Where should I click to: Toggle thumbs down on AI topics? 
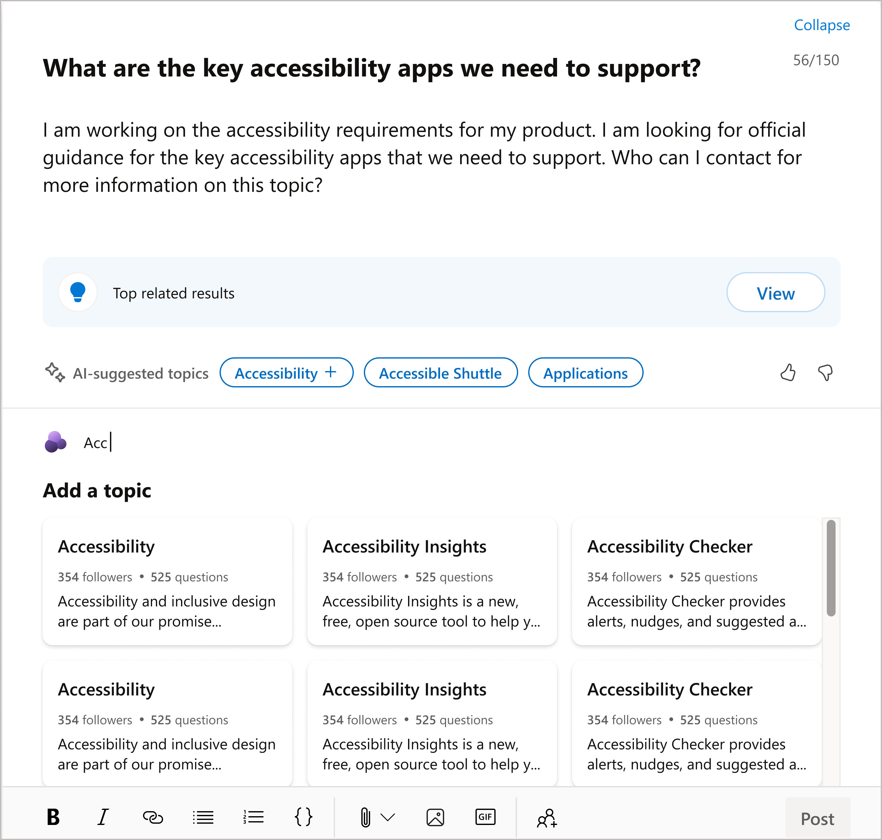828,372
